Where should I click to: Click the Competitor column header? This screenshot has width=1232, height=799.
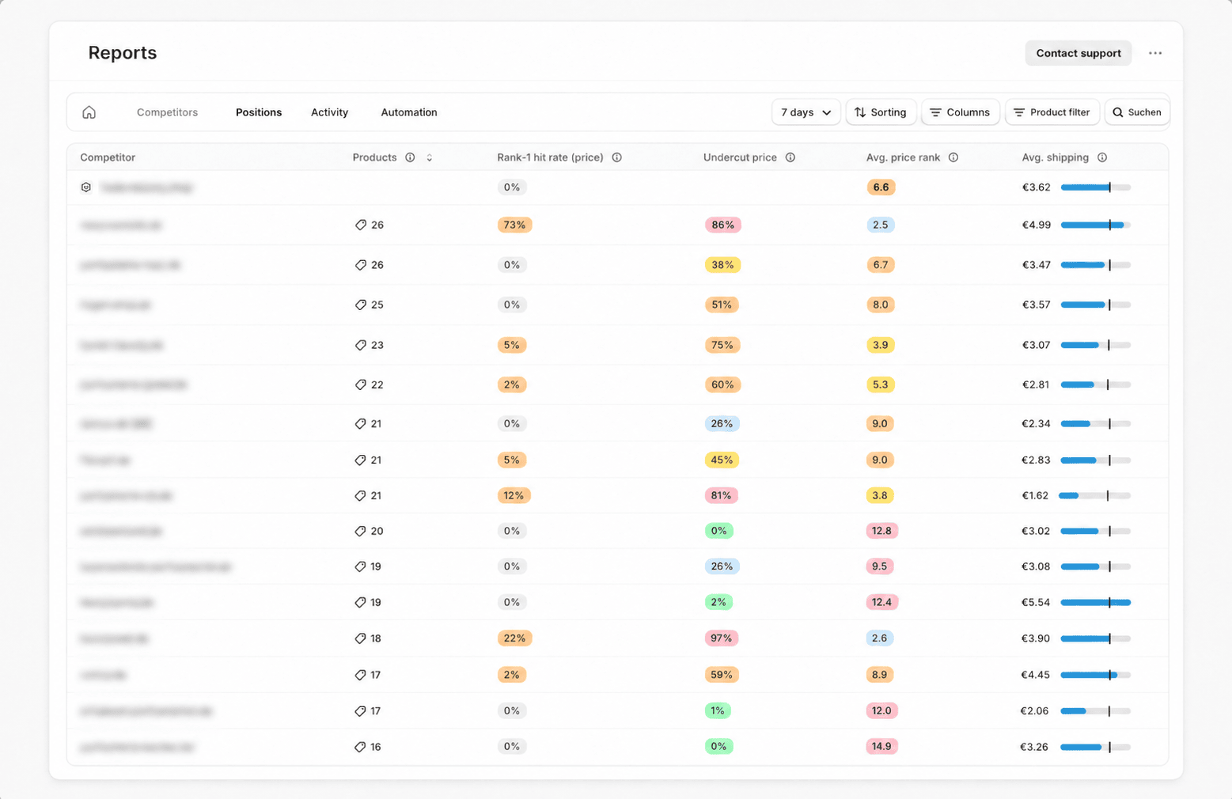(108, 157)
